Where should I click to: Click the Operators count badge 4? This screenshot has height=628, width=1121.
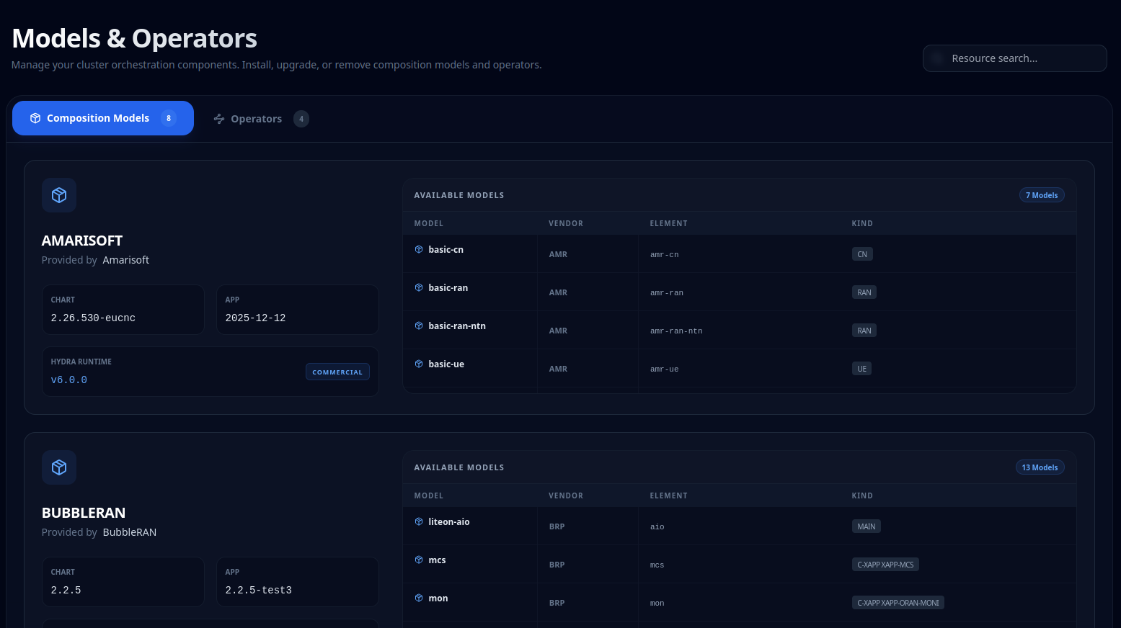[x=301, y=119]
